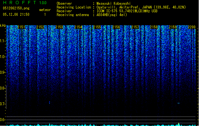Image resolution: width=199 pixels, height=126 pixels.
Task: Click the 'meteor' label
Action: pyautogui.click(x=45, y=10)
